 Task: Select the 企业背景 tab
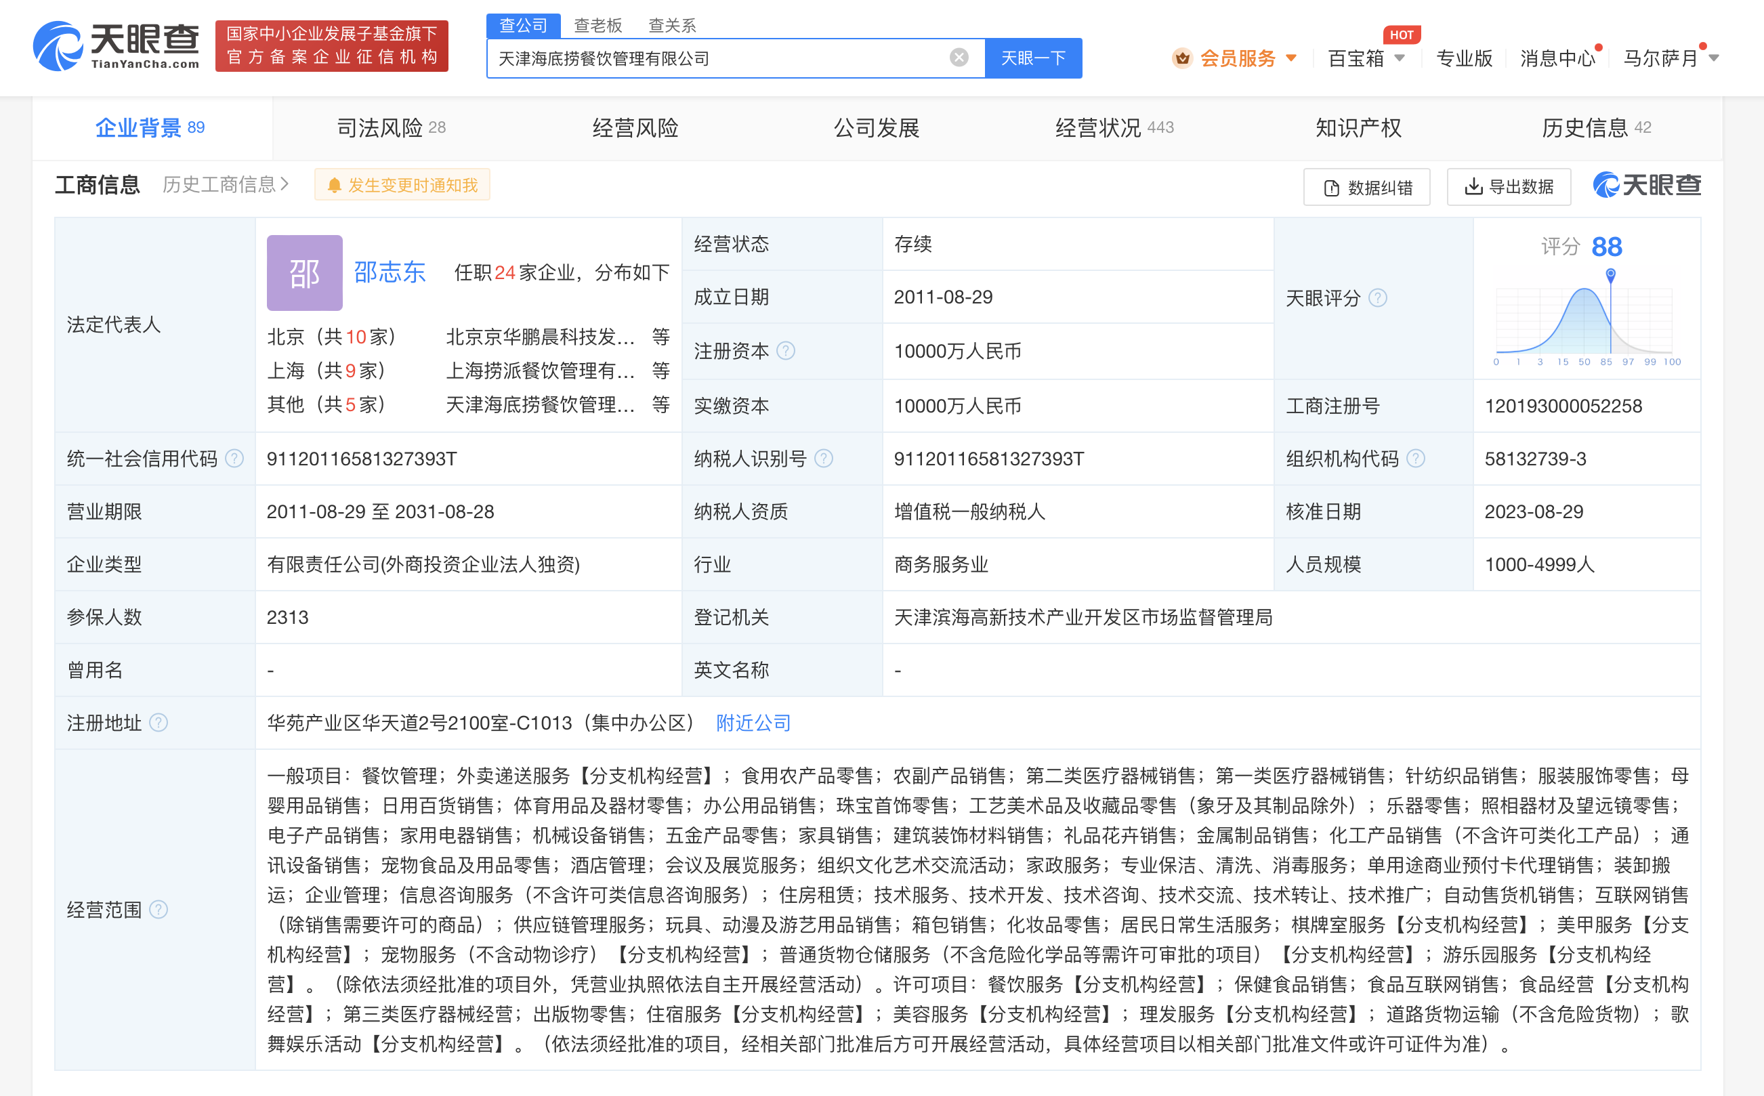pyautogui.click(x=151, y=127)
